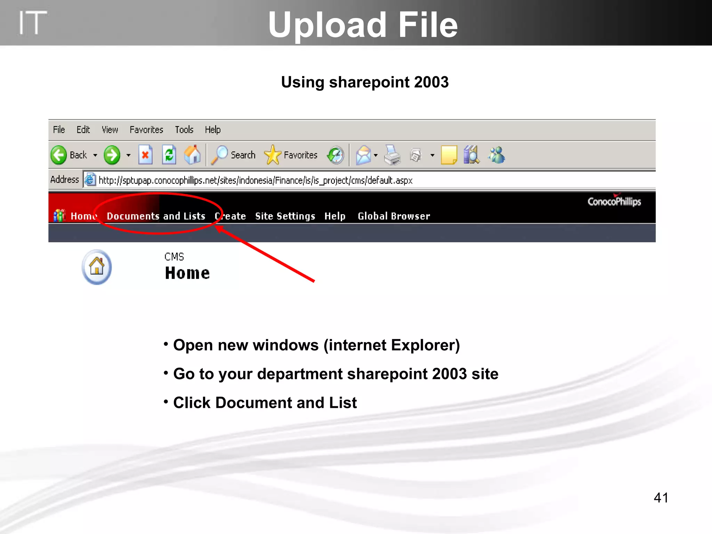712x534 pixels.
Task: Click the Create link in SharePoint nav
Action: point(230,216)
